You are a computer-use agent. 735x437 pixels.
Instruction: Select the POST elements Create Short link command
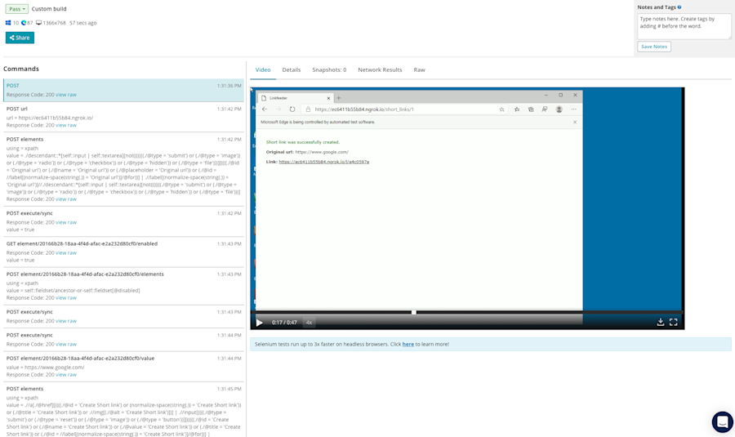(x=124, y=410)
